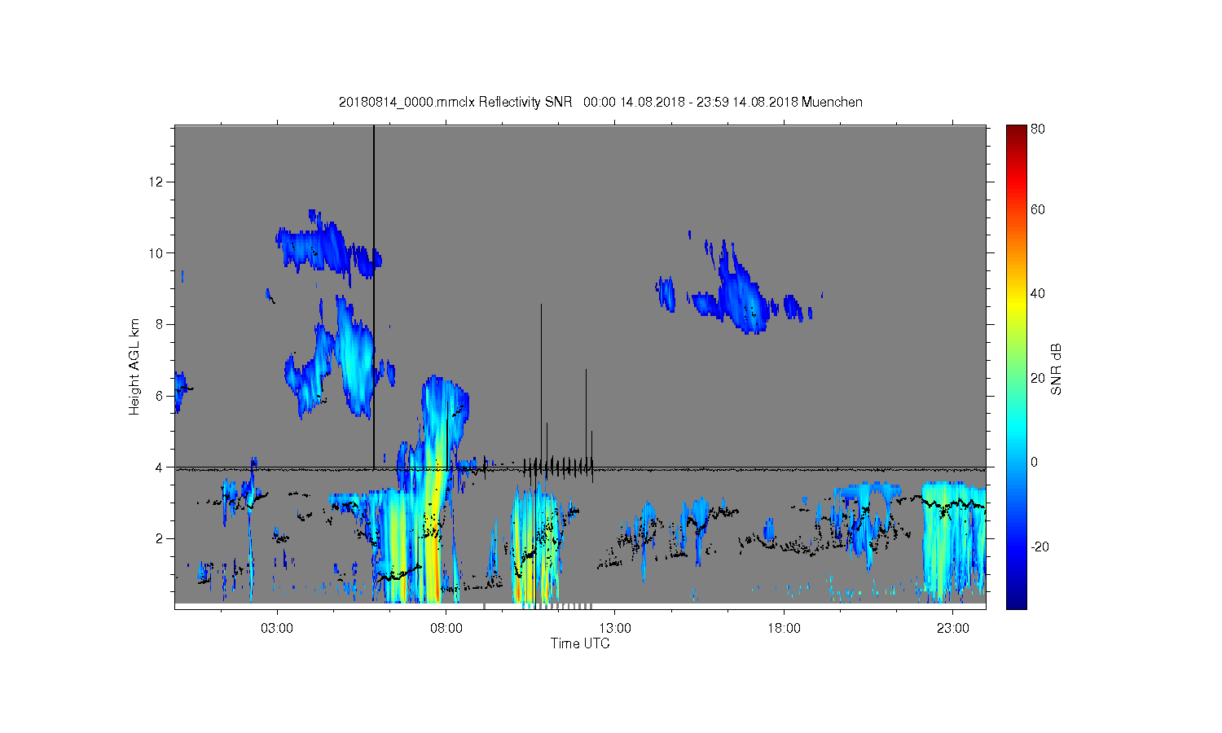Click the colorbar value 40
The image size is (1222, 733).
1038,294
